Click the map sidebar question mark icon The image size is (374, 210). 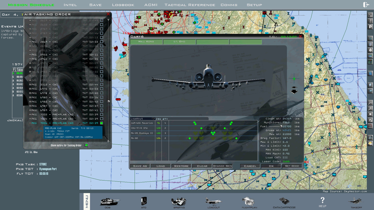(x=370, y=21)
